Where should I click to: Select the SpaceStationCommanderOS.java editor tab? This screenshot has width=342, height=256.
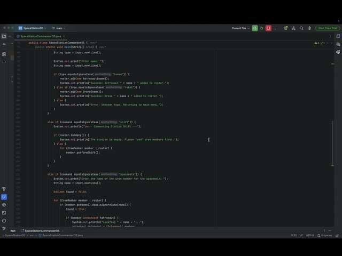click(41, 36)
